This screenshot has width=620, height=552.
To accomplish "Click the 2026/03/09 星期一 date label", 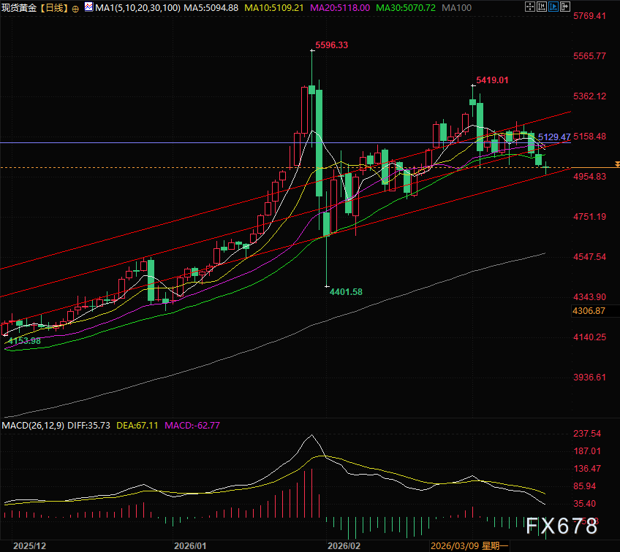I will click(469, 546).
